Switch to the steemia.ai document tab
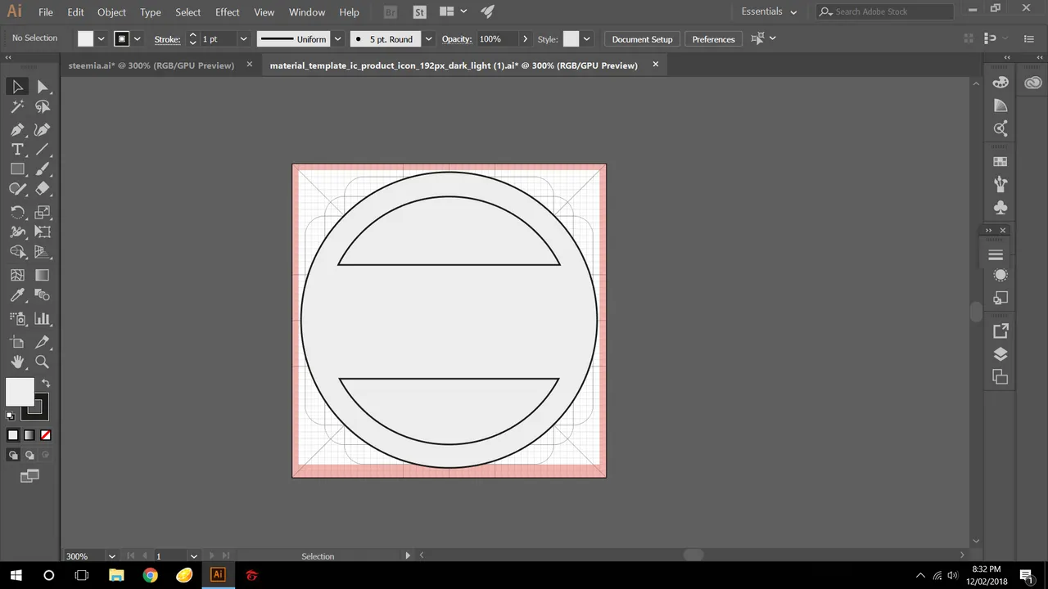The image size is (1048, 589). point(151,65)
